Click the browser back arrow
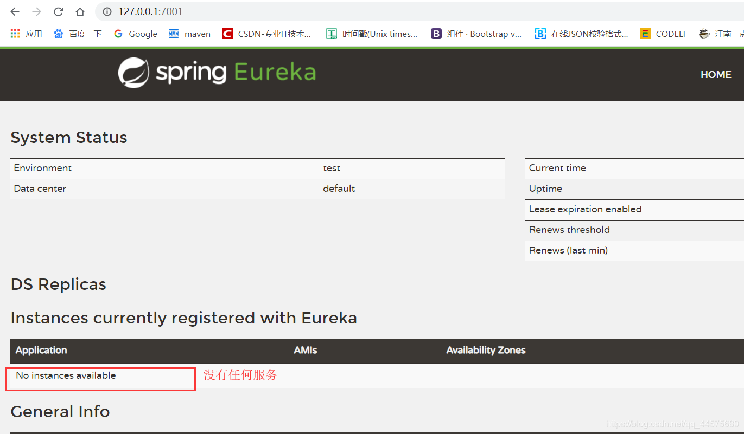Viewport: 744px width, 434px height. 15,11
